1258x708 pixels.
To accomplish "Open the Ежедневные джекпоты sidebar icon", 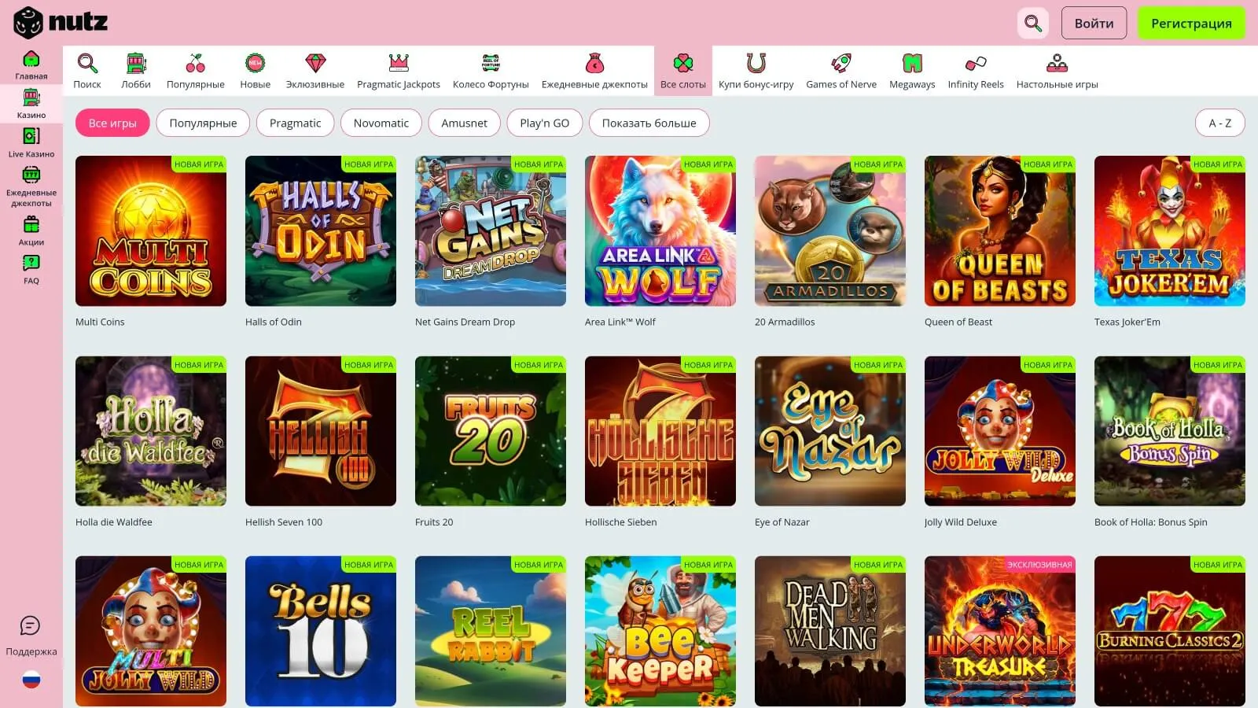I will (31, 175).
